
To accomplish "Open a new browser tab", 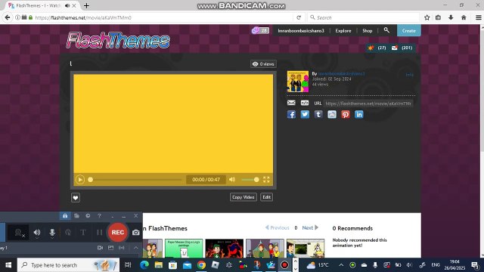I will [x=86, y=5].
